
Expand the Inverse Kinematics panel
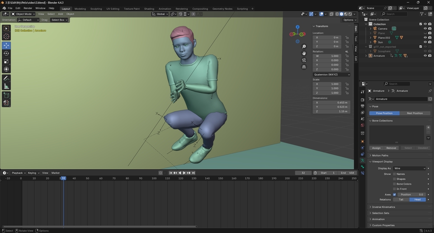[383, 207]
